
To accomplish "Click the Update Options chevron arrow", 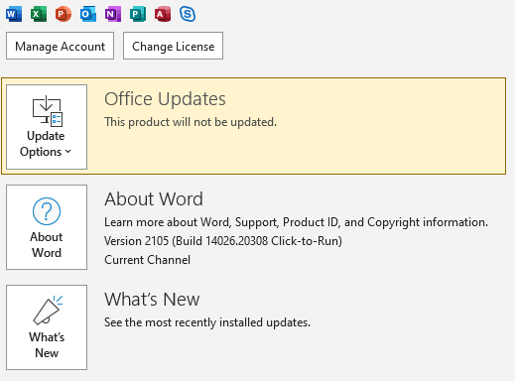I will (x=68, y=152).
